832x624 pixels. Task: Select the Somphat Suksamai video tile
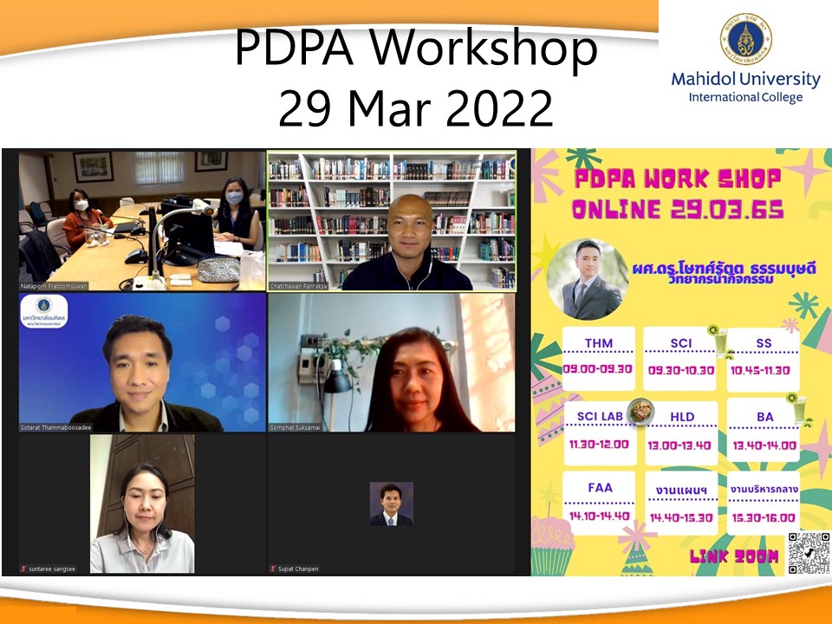pyautogui.click(x=392, y=362)
